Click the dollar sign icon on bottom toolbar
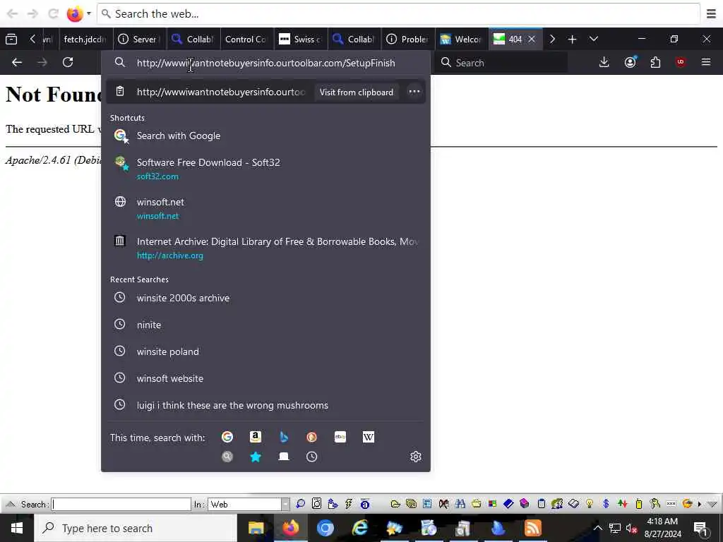The image size is (723, 542). [606, 504]
